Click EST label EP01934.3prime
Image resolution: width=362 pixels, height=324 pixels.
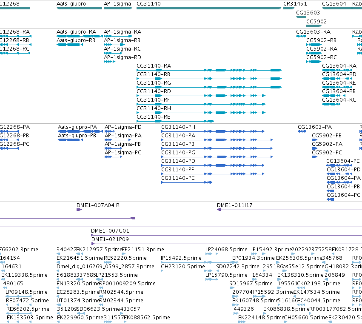tap(254, 258)
